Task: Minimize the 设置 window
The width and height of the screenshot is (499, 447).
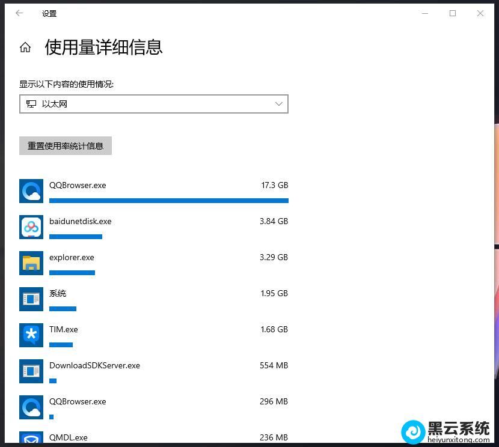Action: click(x=425, y=13)
